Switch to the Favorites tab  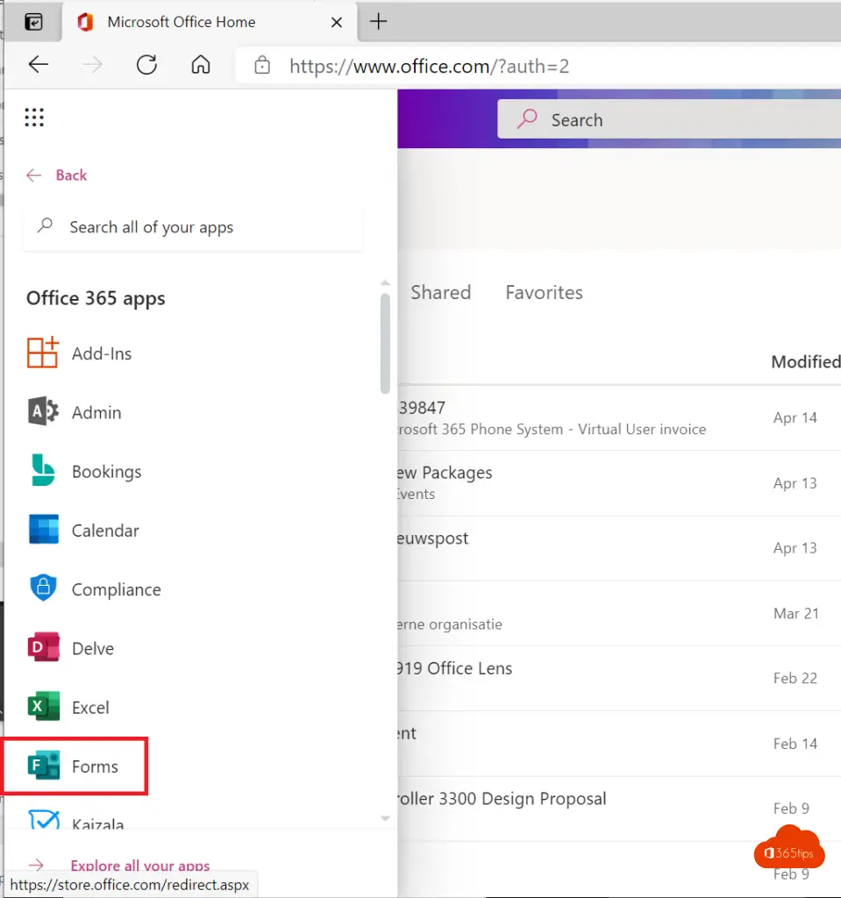(x=544, y=293)
